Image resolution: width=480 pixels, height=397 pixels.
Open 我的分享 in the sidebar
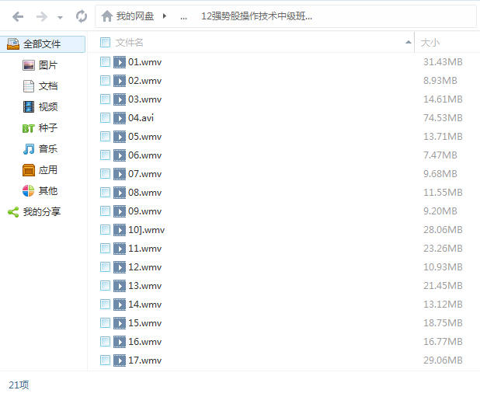click(x=41, y=211)
